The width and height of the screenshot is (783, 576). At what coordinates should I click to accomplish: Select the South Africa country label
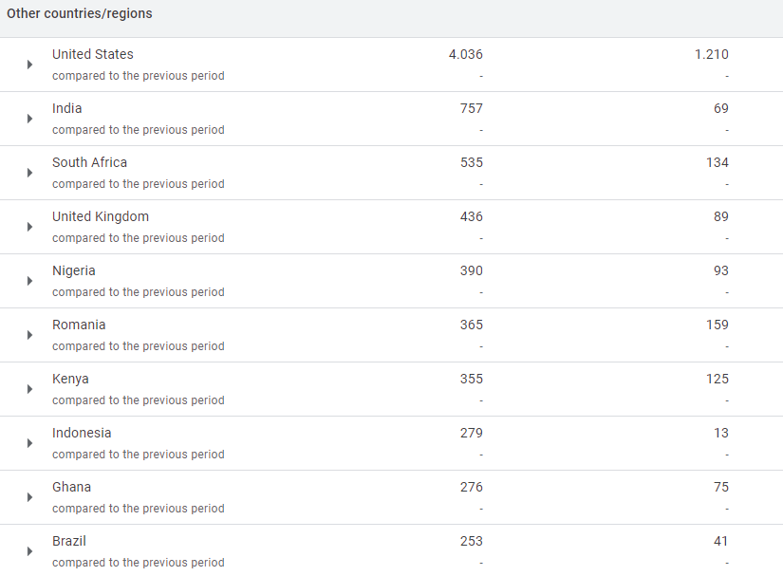pos(89,162)
